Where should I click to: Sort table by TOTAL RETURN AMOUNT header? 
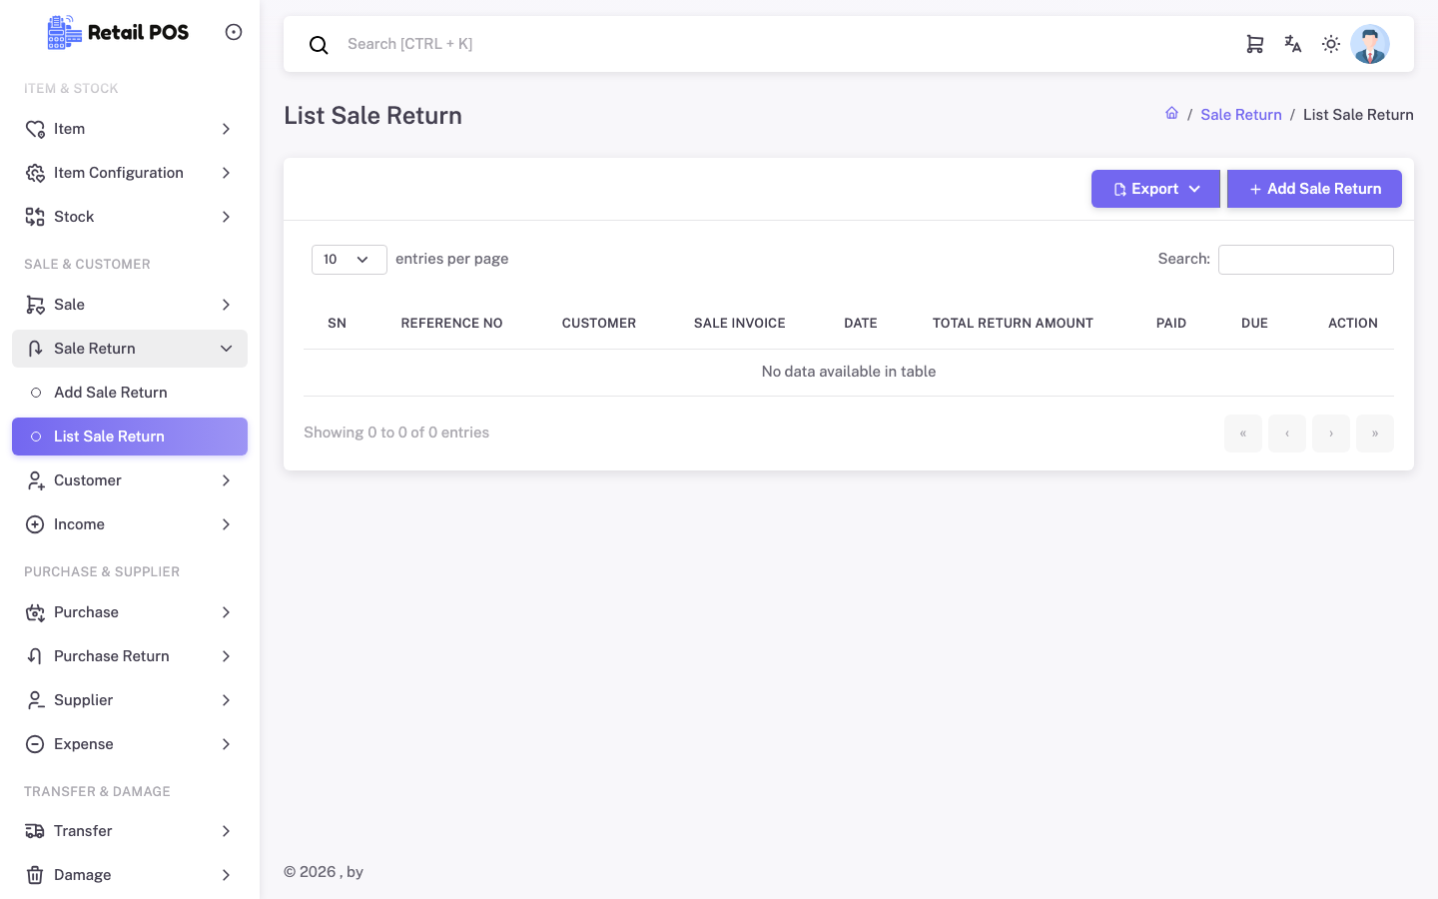pos(1013,324)
